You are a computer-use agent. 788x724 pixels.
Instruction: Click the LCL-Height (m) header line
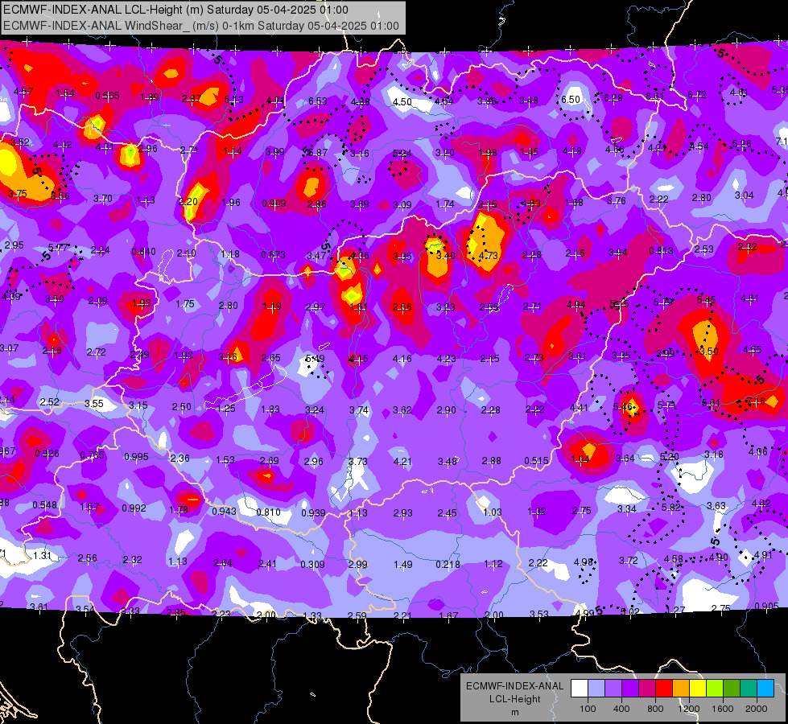(x=175, y=10)
